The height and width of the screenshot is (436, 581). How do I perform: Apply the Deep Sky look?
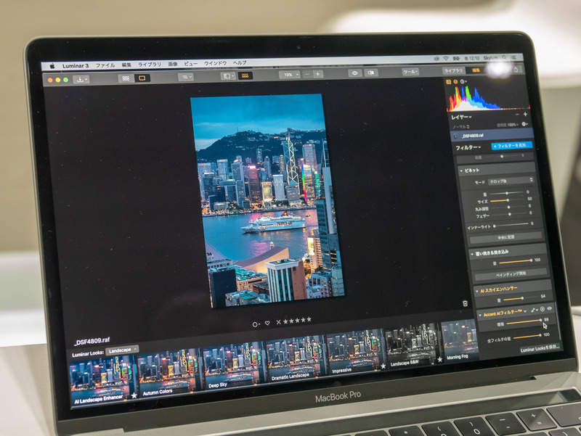(233, 366)
